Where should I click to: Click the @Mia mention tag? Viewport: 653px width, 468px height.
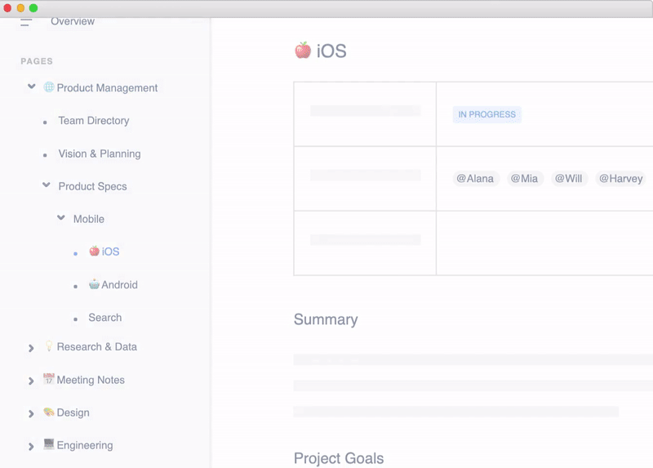(x=524, y=178)
